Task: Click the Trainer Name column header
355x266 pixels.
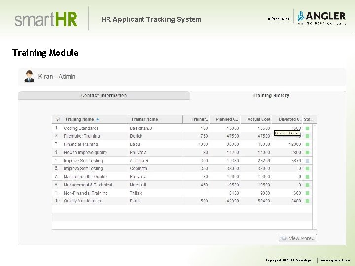Action: [155, 119]
